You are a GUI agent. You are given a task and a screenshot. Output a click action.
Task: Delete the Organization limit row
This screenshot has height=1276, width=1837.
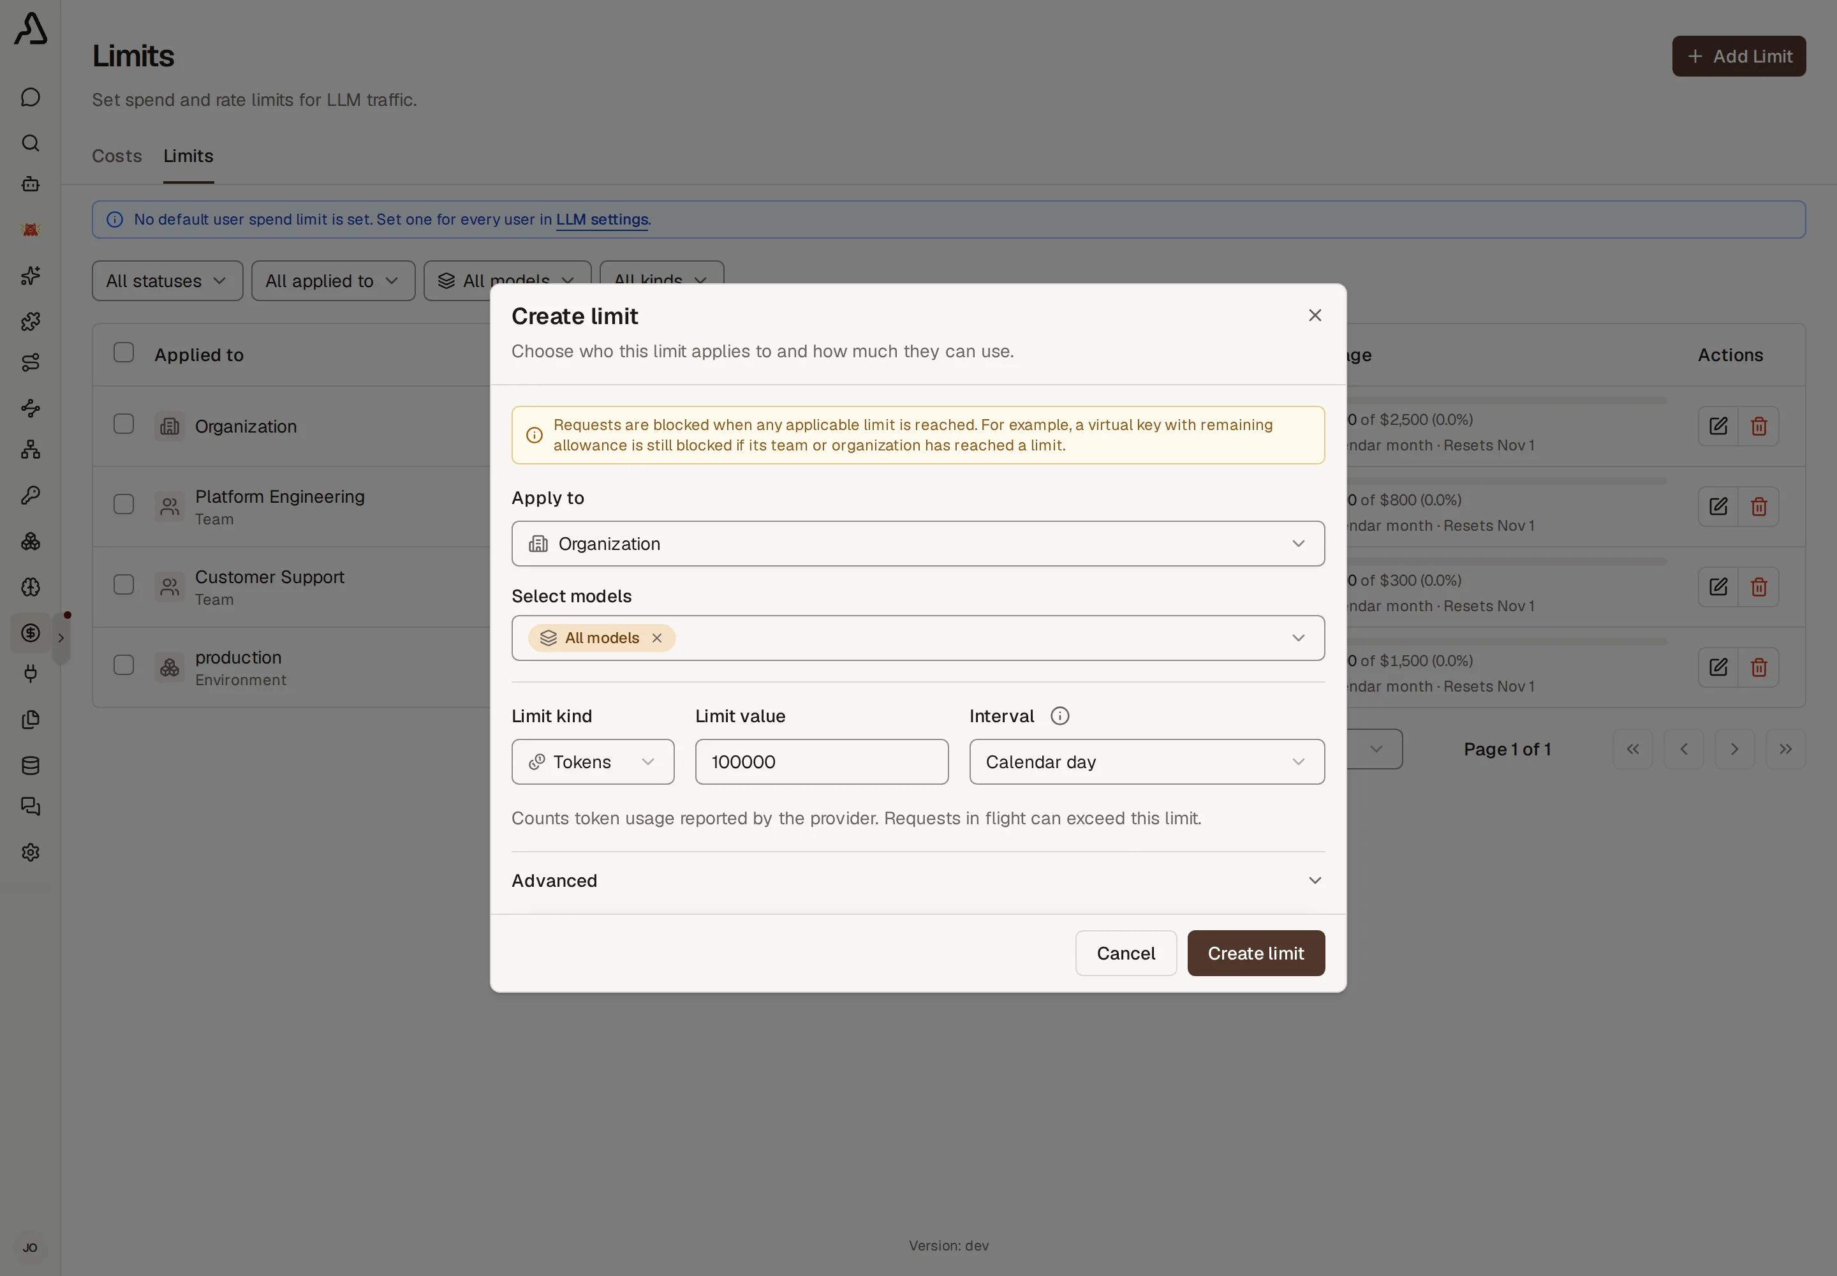pos(1759,426)
